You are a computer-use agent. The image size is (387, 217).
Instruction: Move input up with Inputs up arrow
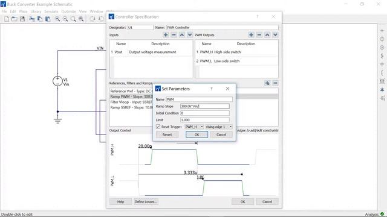(x=182, y=35)
